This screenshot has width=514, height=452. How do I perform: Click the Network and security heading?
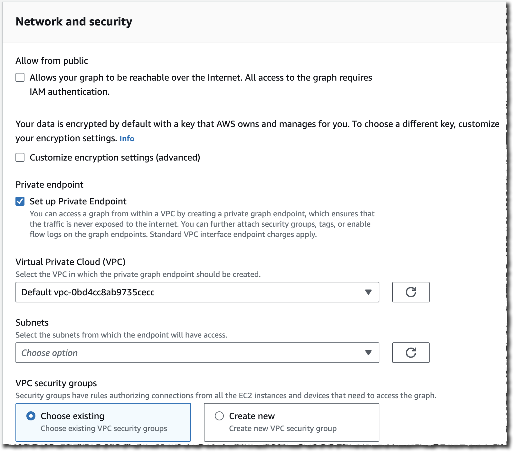tap(74, 22)
